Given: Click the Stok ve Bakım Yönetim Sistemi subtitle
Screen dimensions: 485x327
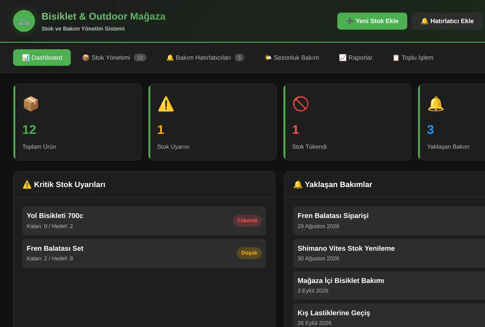Looking at the screenshot, I should [83, 29].
